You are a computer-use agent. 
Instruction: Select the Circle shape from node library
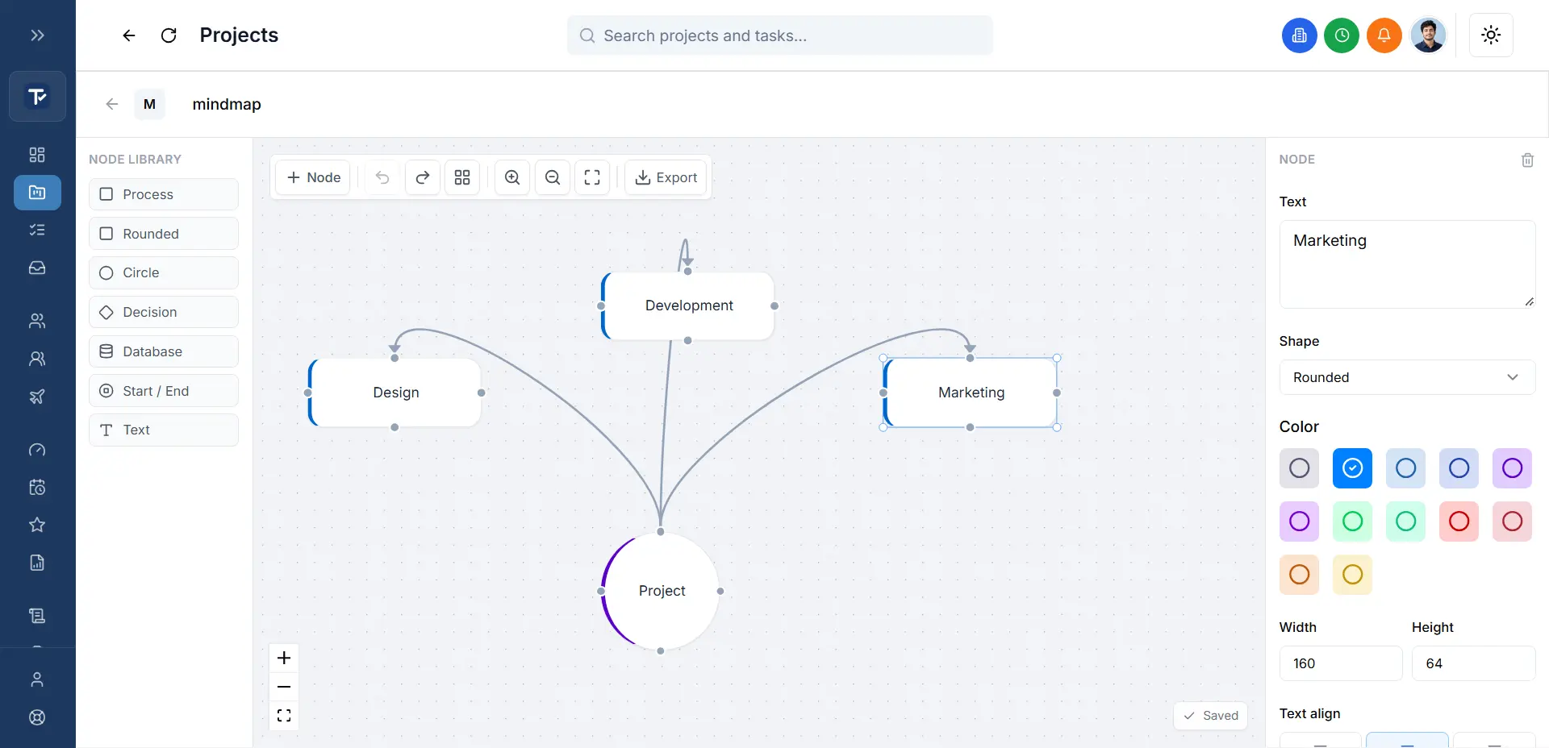tap(164, 272)
